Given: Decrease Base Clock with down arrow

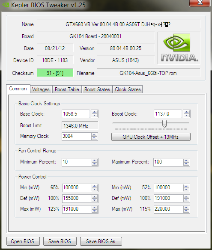Looking at the screenshot, I should click(x=95, y=116).
